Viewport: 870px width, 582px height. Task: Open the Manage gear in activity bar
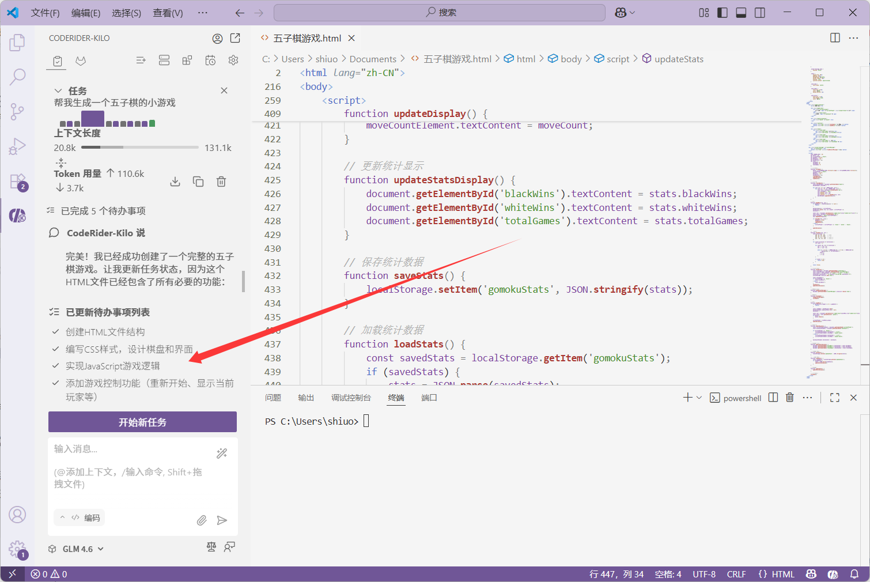pos(17,549)
